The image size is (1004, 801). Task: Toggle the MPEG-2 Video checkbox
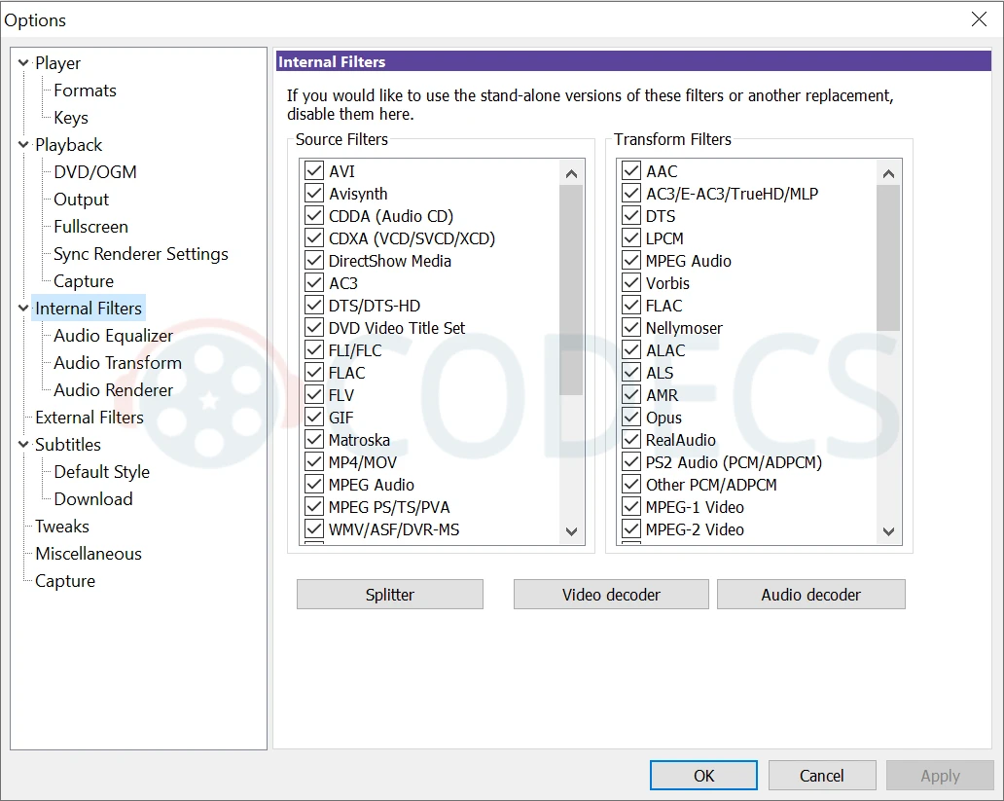(x=631, y=529)
